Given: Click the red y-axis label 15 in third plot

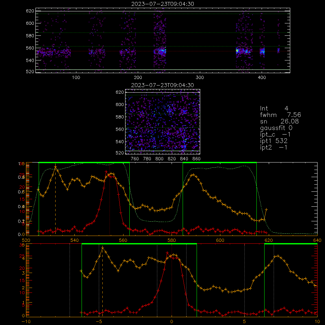Looking at the screenshot, I should pyautogui.click(x=22, y=199).
